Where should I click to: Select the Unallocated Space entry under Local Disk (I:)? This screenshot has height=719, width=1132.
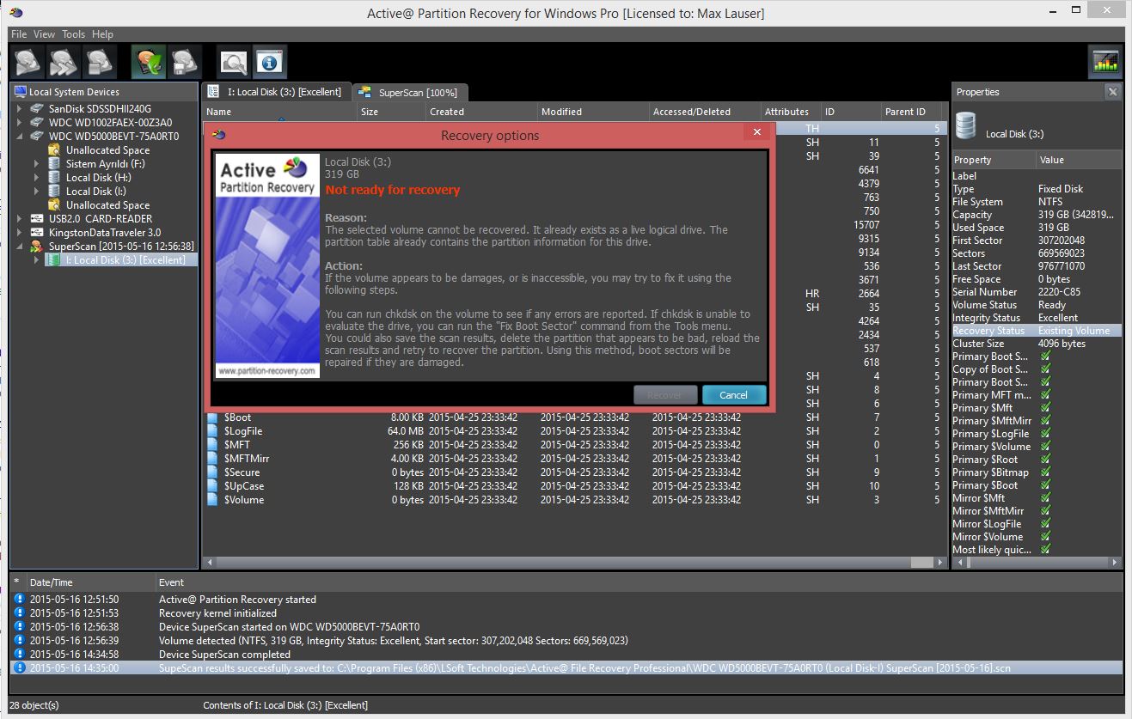tap(108, 205)
